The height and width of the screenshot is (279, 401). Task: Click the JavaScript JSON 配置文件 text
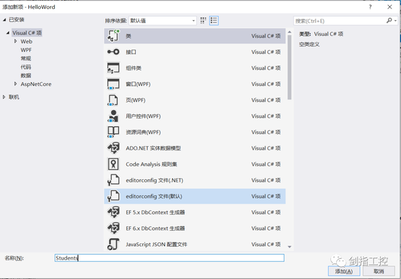tap(156, 244)
